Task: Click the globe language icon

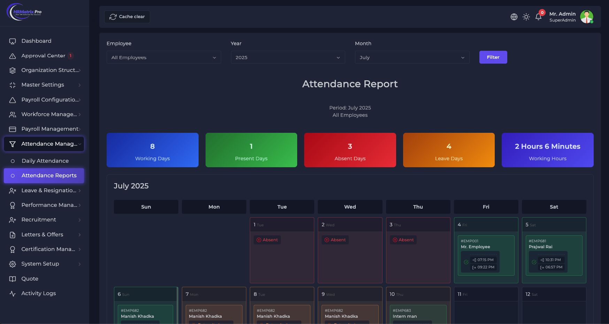Action: pyautogui.click(x=514, y=17)
